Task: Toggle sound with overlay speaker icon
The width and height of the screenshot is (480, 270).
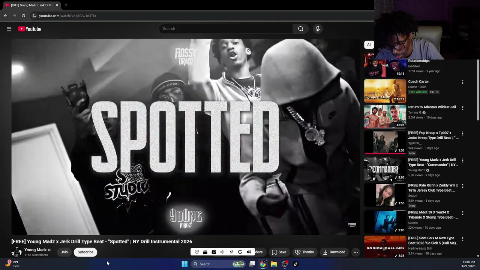Action: (x=222, y=252)
